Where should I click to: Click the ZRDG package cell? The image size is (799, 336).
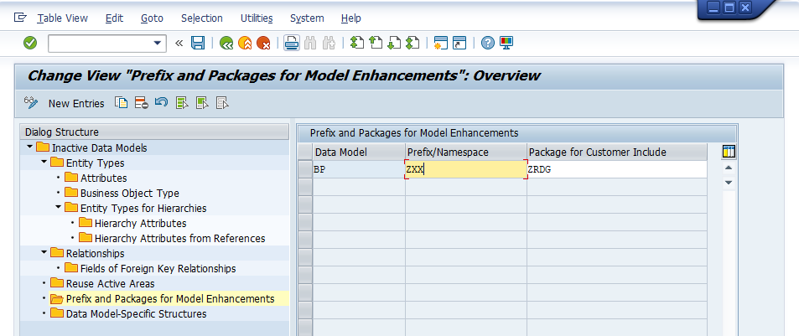[x=616, y=170]
